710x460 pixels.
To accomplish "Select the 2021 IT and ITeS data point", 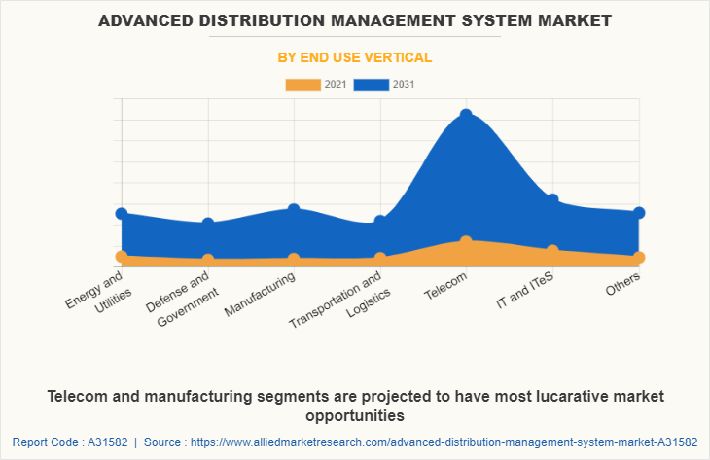I will pos(552,251).
